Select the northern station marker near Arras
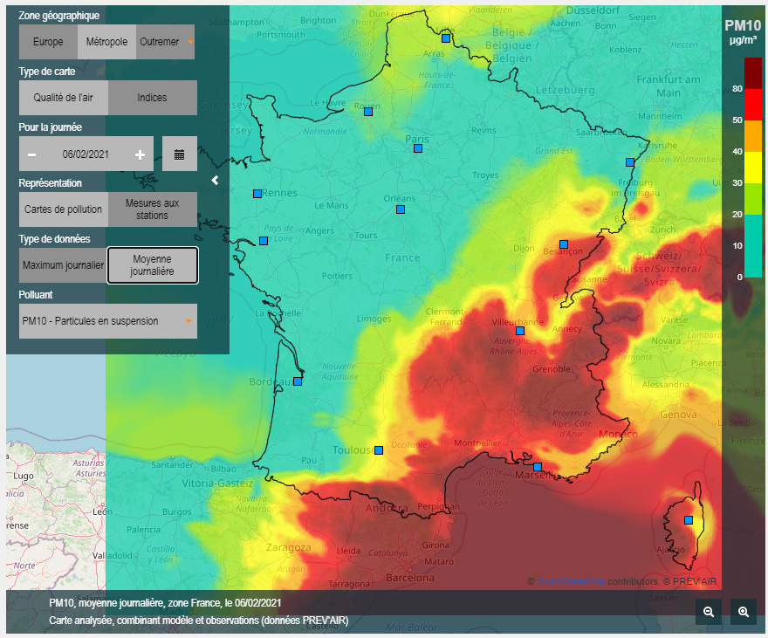Image resolution: width=768 pixels, height=638 pixels. (446, 38)
